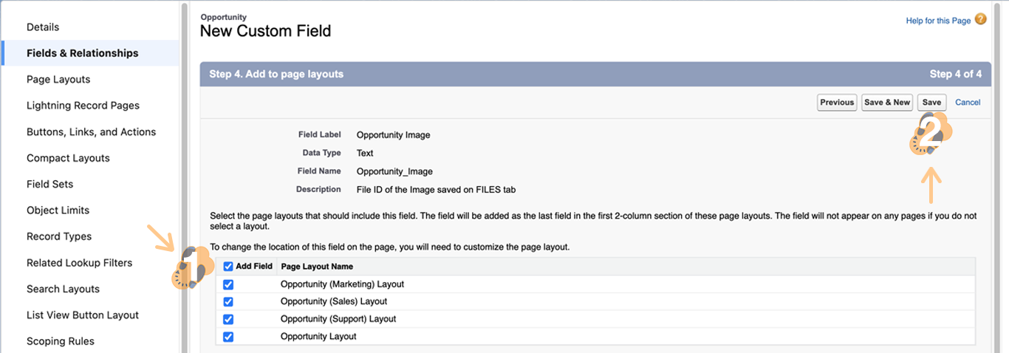Go to Lightning Record Pages
This screenshot has height=353, width=1009.
(83, 106)
